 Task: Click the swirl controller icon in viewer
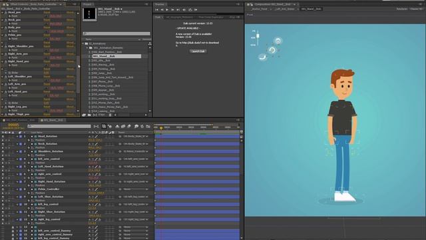(272, 50)
